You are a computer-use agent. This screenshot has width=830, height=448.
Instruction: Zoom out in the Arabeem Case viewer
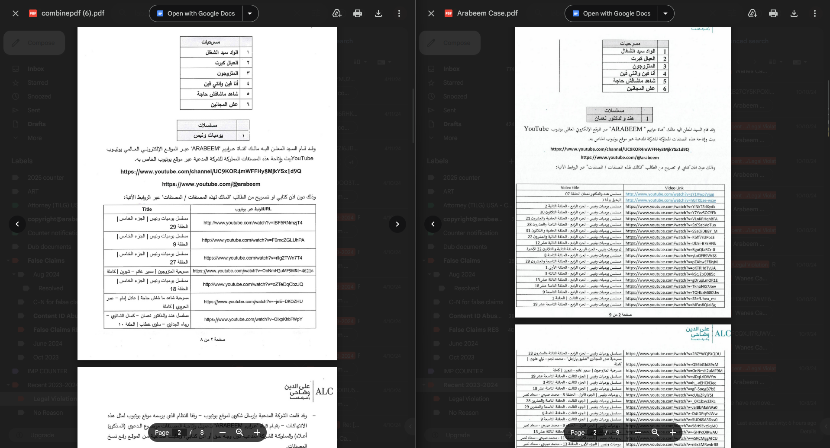(638, 432)
